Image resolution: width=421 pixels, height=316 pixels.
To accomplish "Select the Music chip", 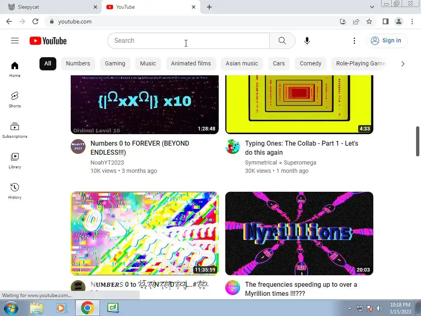I will pyautogui.click(x=148, y=64).
